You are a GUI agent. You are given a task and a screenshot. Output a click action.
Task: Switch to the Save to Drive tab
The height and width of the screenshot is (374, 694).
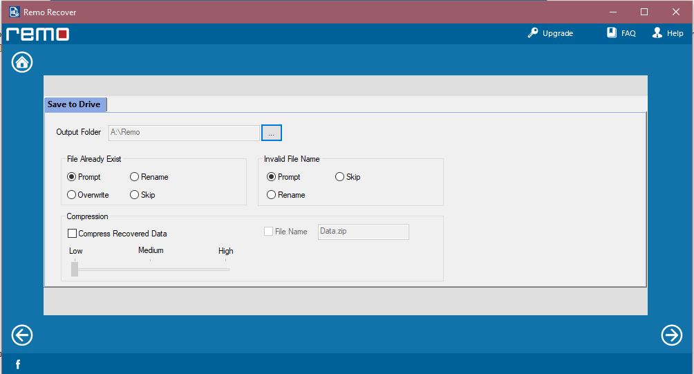point(74,104)
